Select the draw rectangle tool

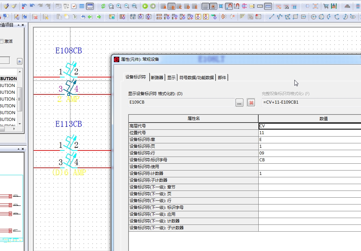click(x=295, y=17)
